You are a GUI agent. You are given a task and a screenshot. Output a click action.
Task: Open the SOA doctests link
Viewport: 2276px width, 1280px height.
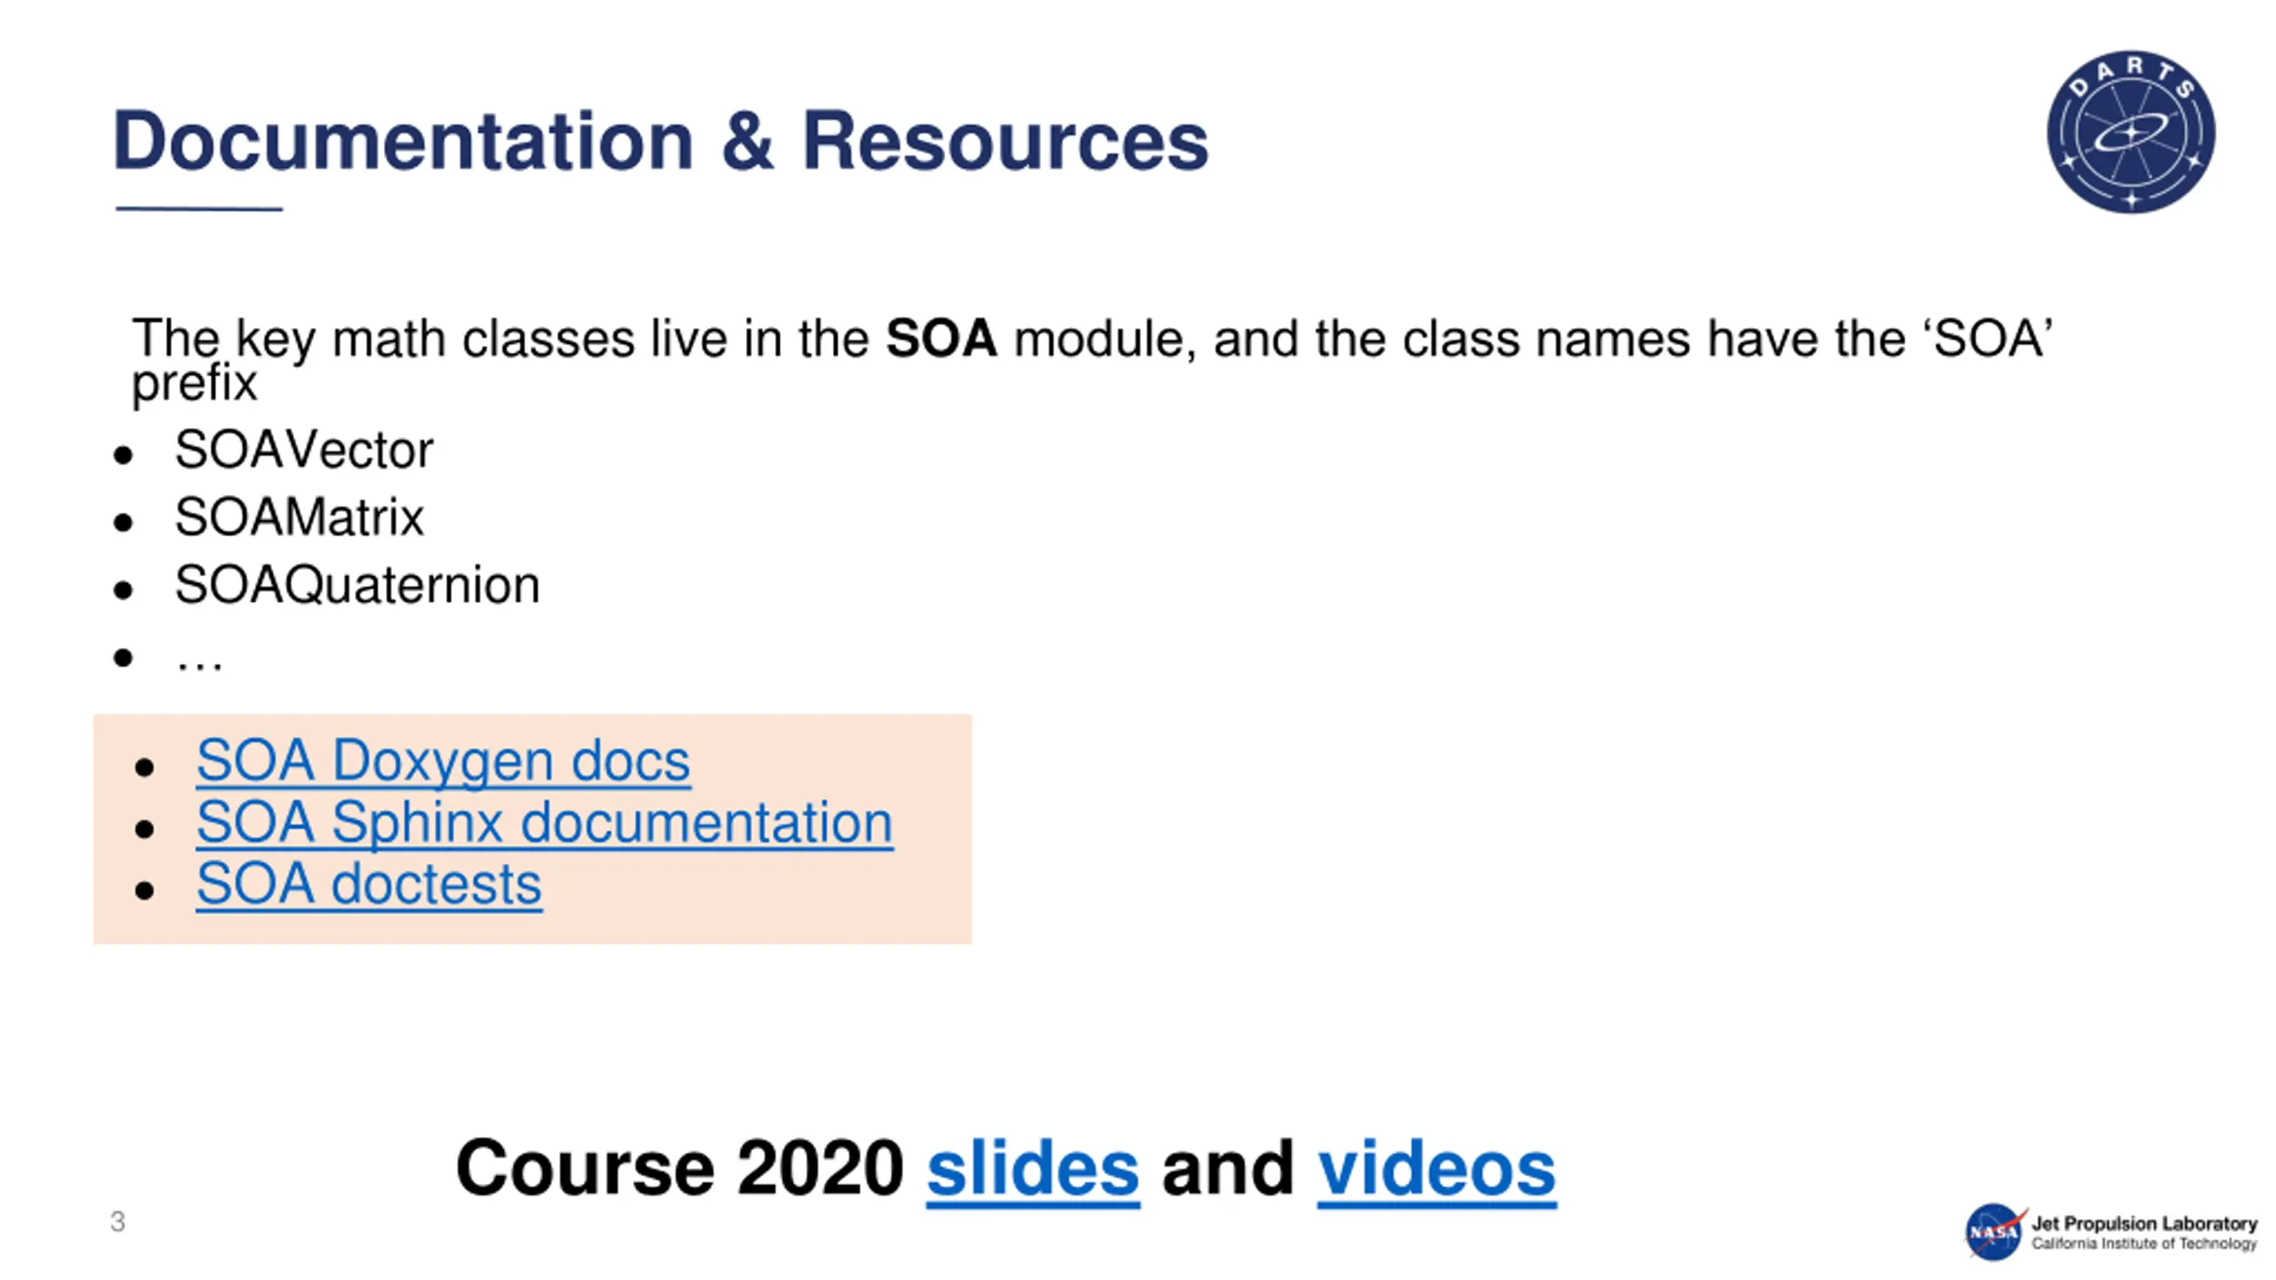coord(369,884)
